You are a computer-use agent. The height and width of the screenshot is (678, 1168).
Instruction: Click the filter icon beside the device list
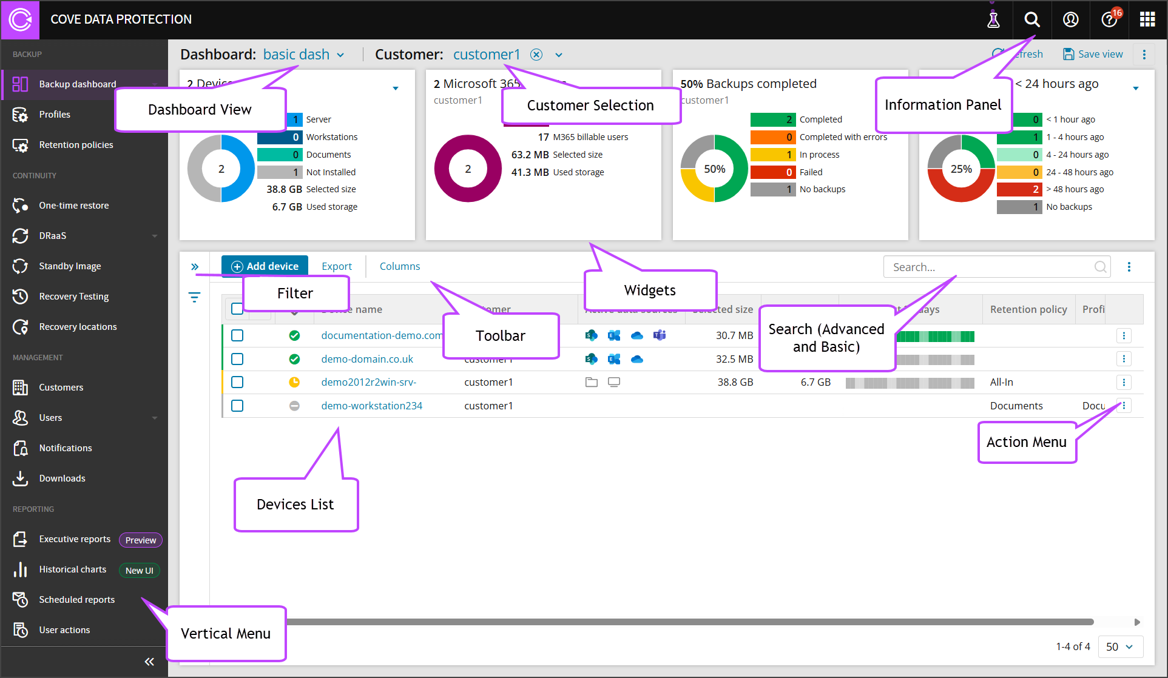[x=194, y=297]
